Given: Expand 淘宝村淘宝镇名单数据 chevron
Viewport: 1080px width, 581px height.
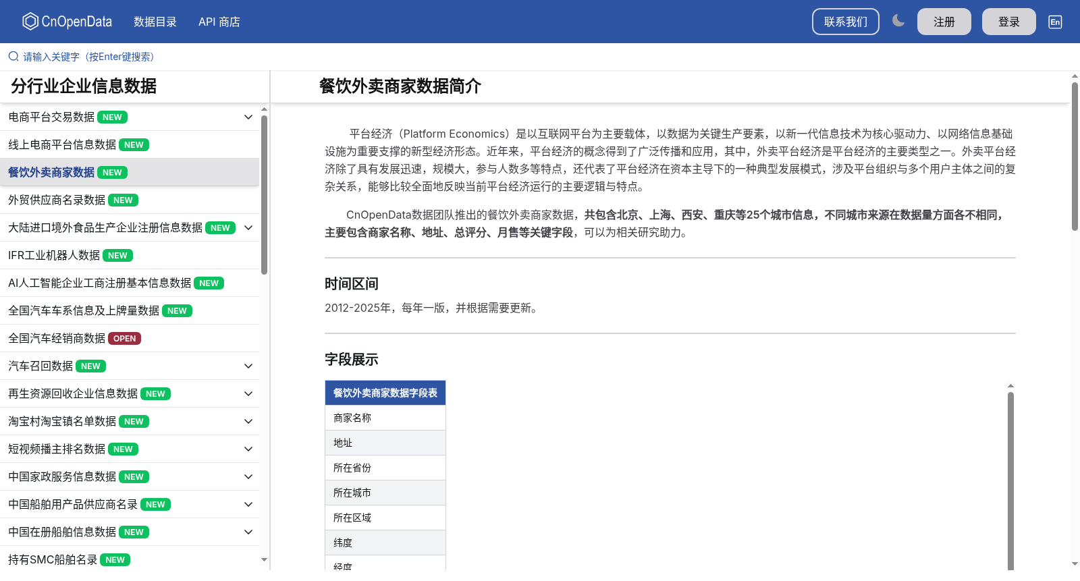Looking at the screenshot, I should [248, 422].
